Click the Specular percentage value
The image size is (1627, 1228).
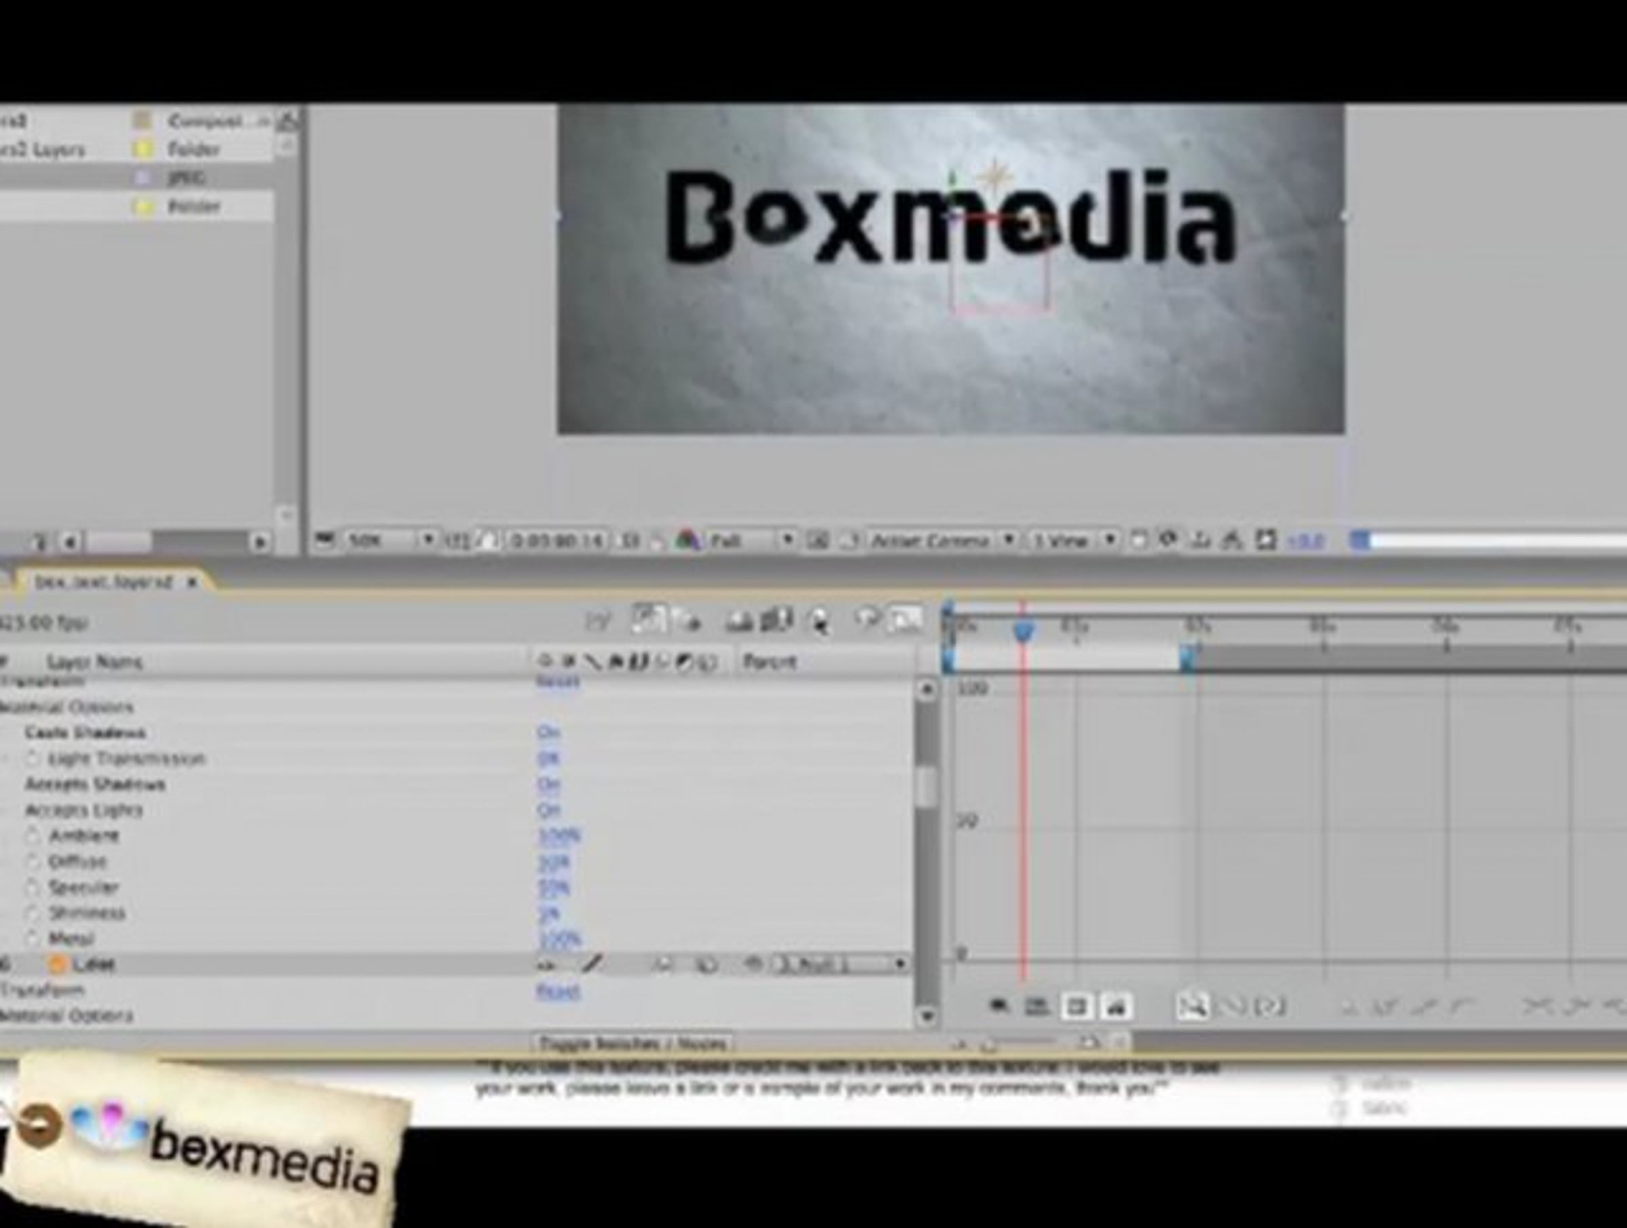point(554,887)
